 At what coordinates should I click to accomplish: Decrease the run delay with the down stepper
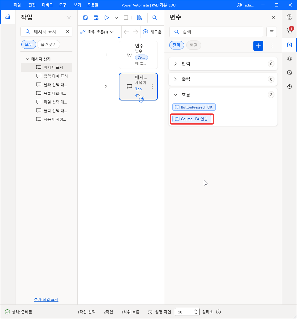(196, 313)
